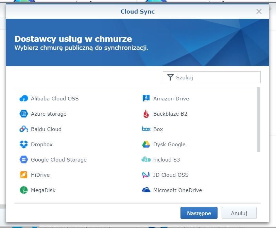Select the "HiDrive" text label
This screenshot has height=228, width=276.
(x=40, y=175)
